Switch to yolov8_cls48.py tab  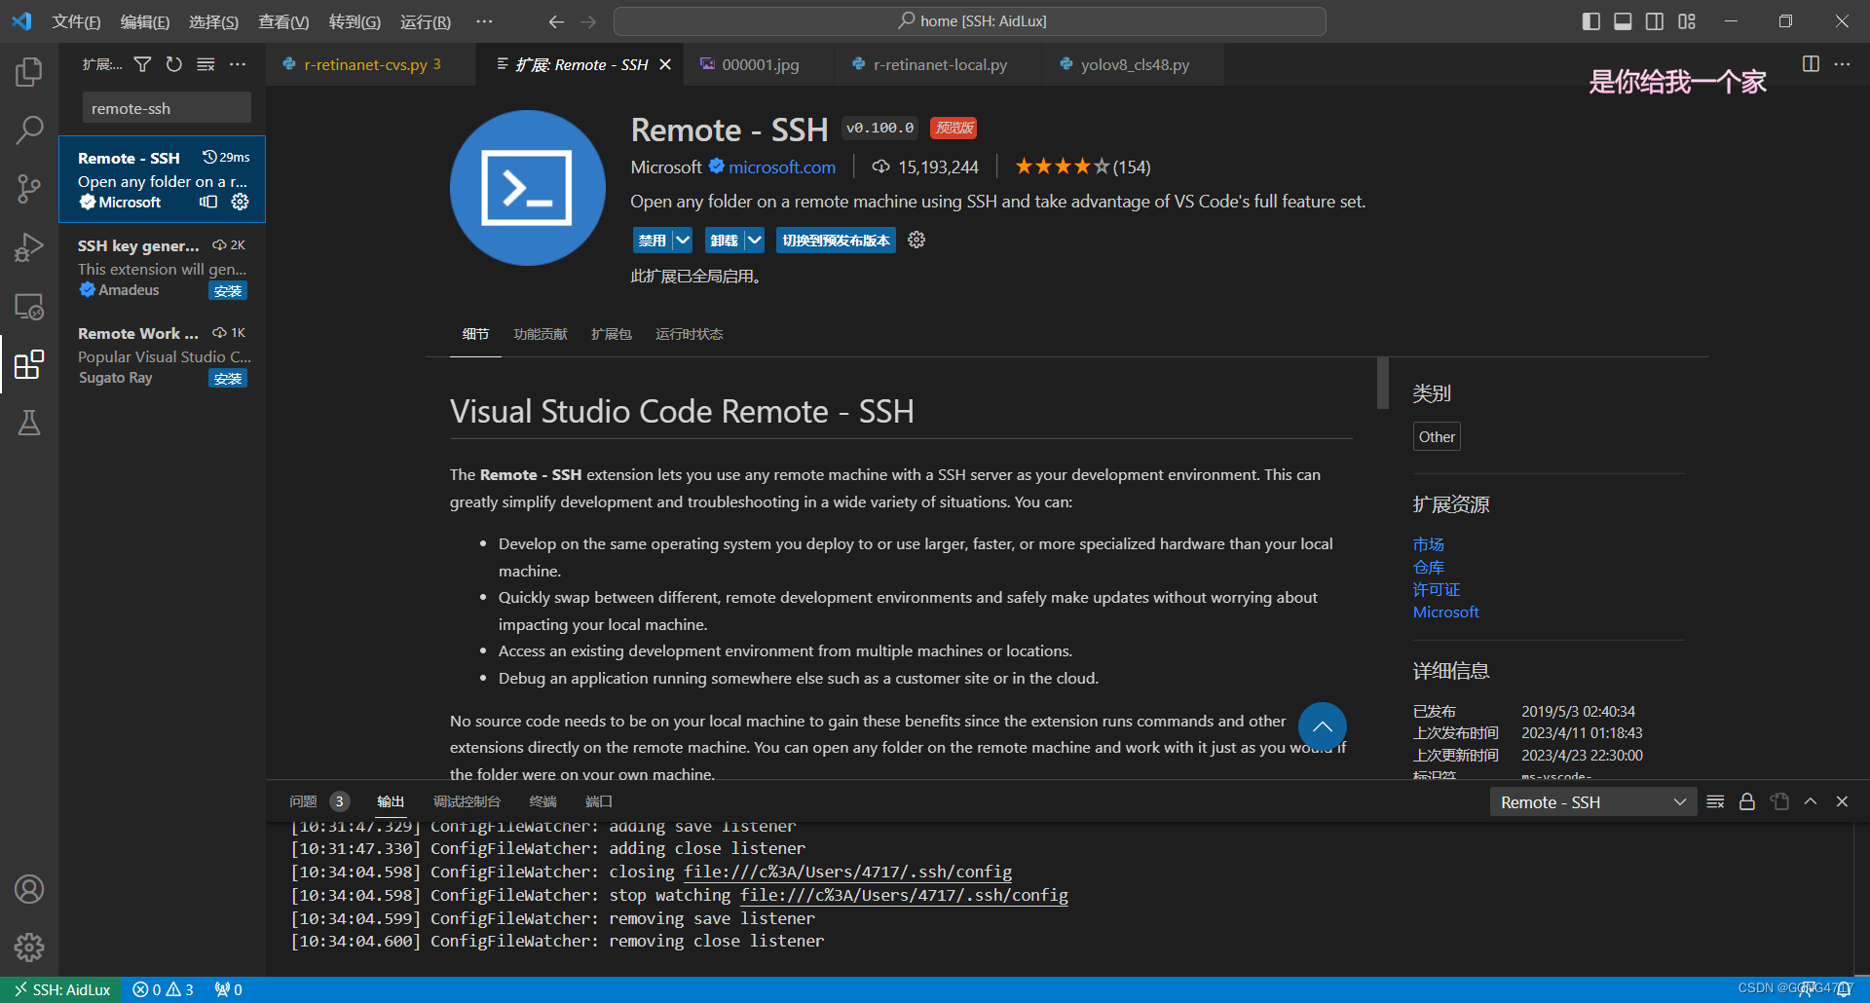pos(1135,64)
